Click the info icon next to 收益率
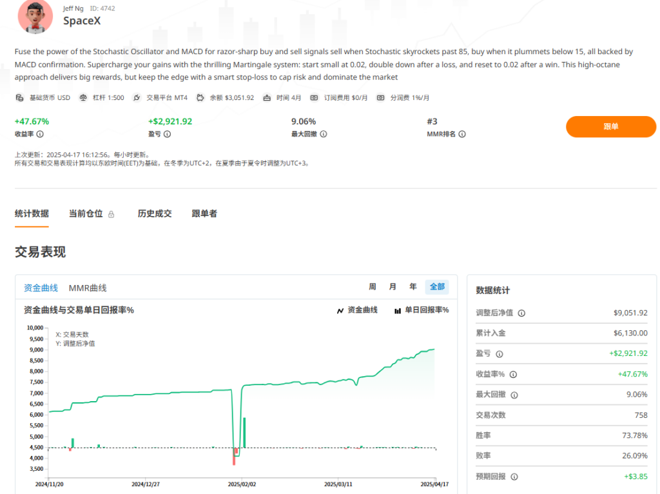660x494 pixels. click(40, 134)
